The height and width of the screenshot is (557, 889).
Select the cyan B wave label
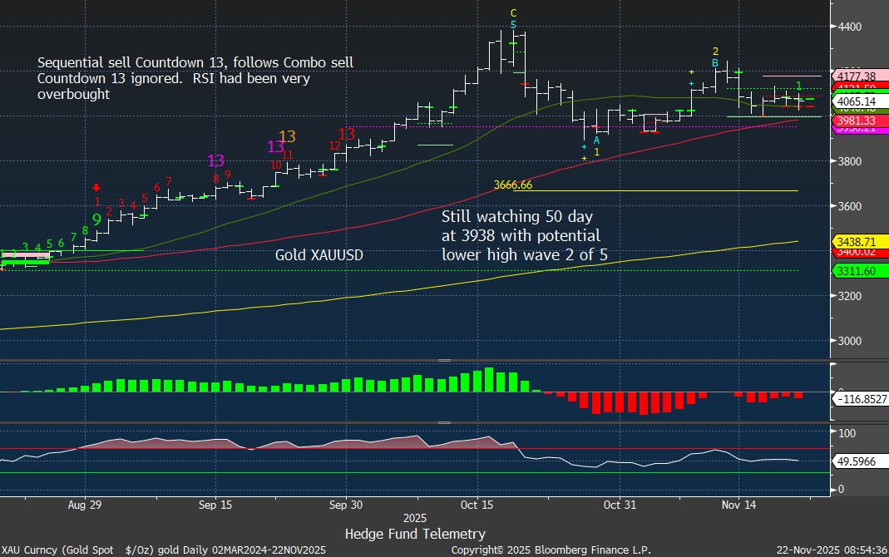(714, 62)
